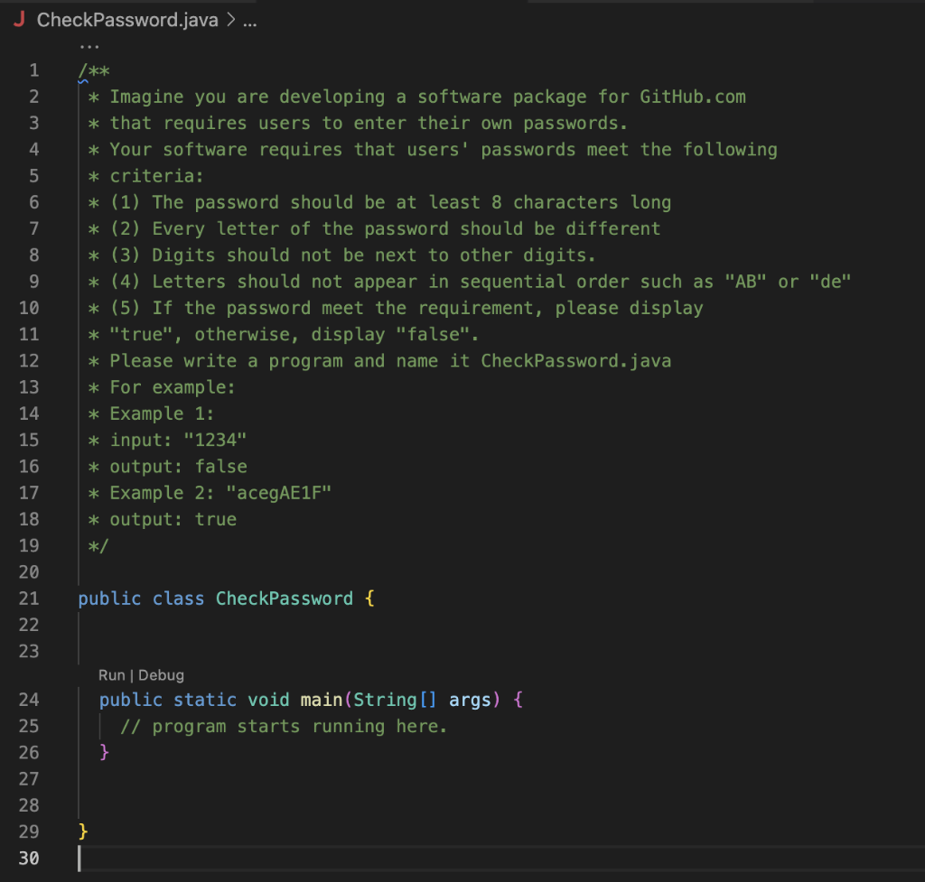Open the breadcrumb ellipsis symbol dropdown
Viewport: 925px width, 882px height.
251,19
